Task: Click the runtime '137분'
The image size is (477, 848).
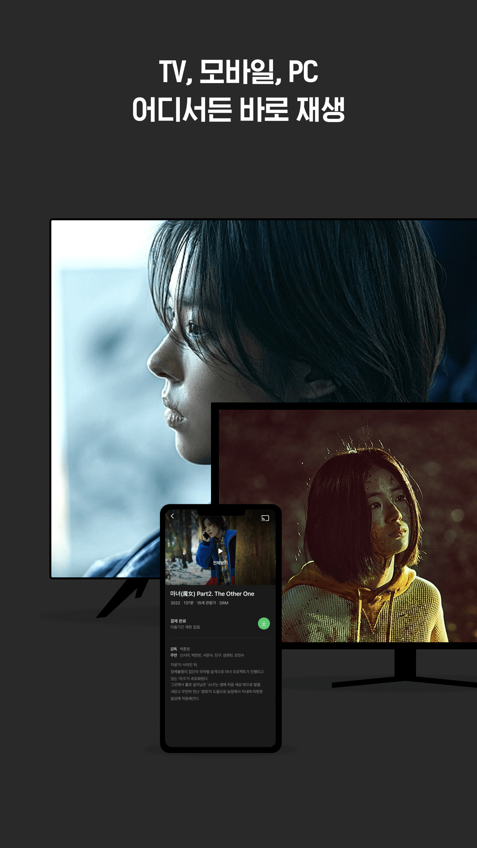Action: coord(188,603)
